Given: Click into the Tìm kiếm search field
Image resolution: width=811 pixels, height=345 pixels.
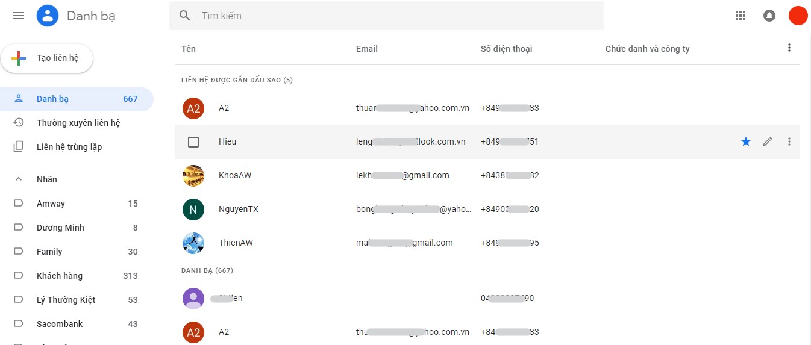Looking at the screenshot, I should [387, 16].
